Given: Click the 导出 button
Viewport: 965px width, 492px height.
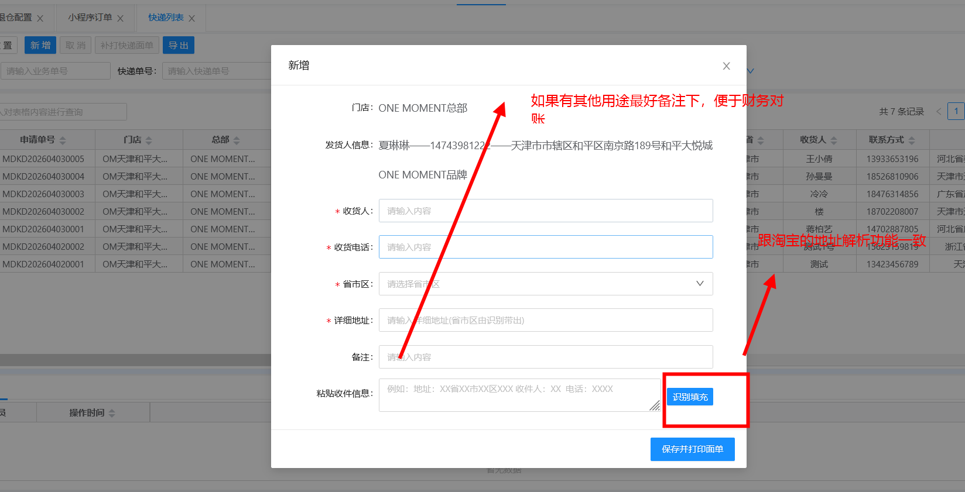Looking at the screenshot, I should pyautogui.click(x=178, y=46).
